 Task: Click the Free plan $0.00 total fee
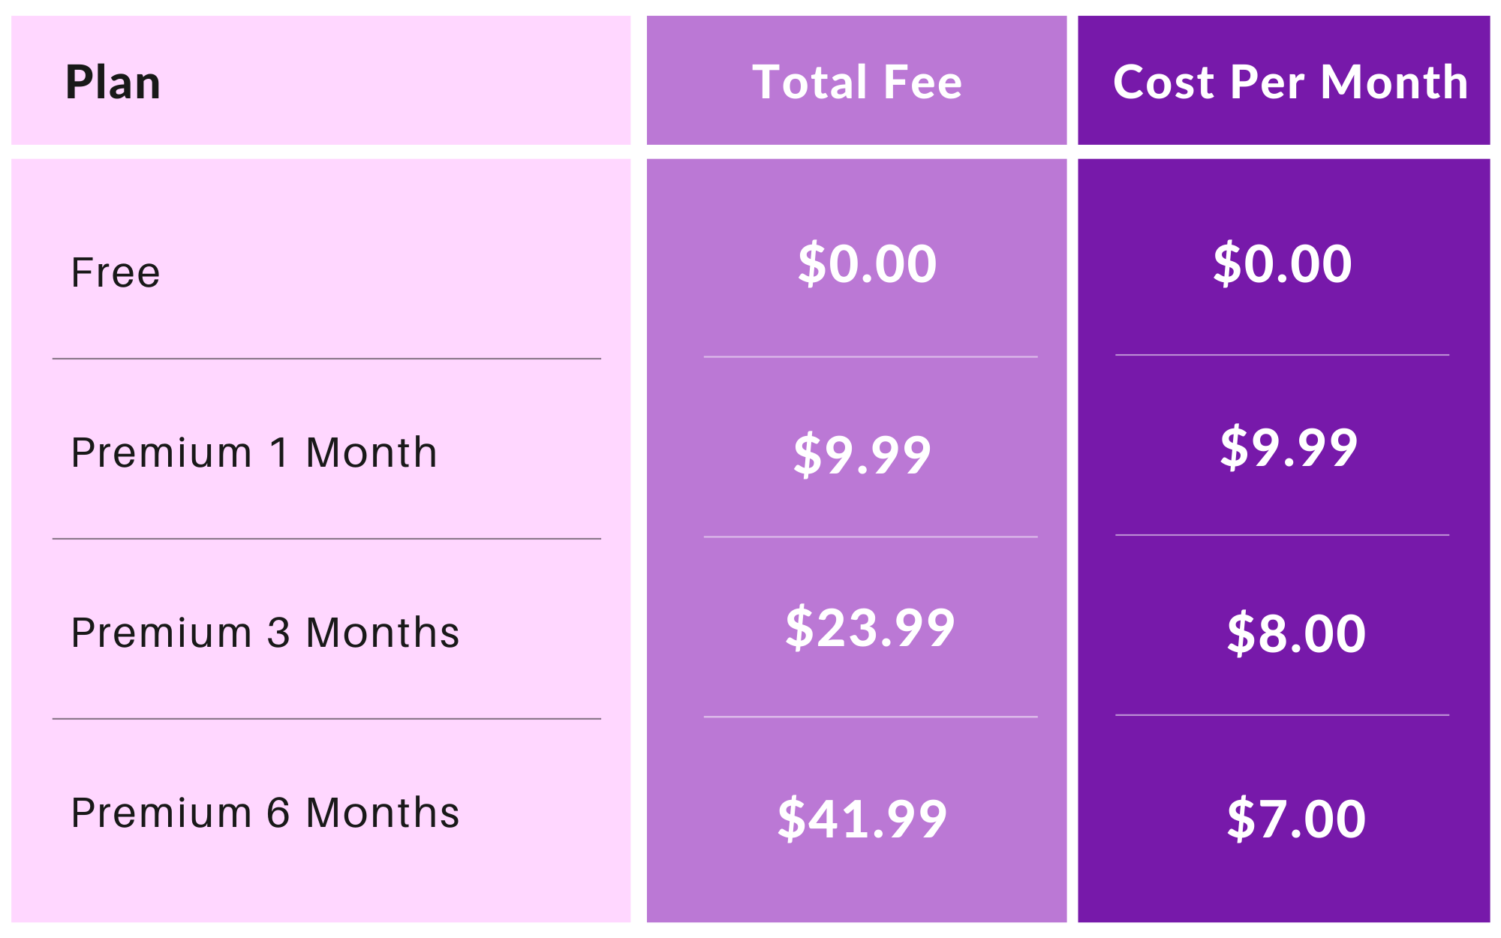pyautogui.click(x=867, y=264)
